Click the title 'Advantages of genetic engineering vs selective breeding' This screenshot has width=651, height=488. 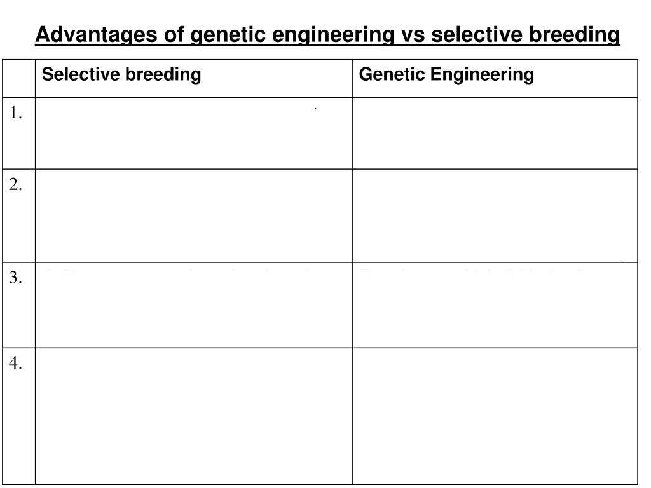click(327, 34)
